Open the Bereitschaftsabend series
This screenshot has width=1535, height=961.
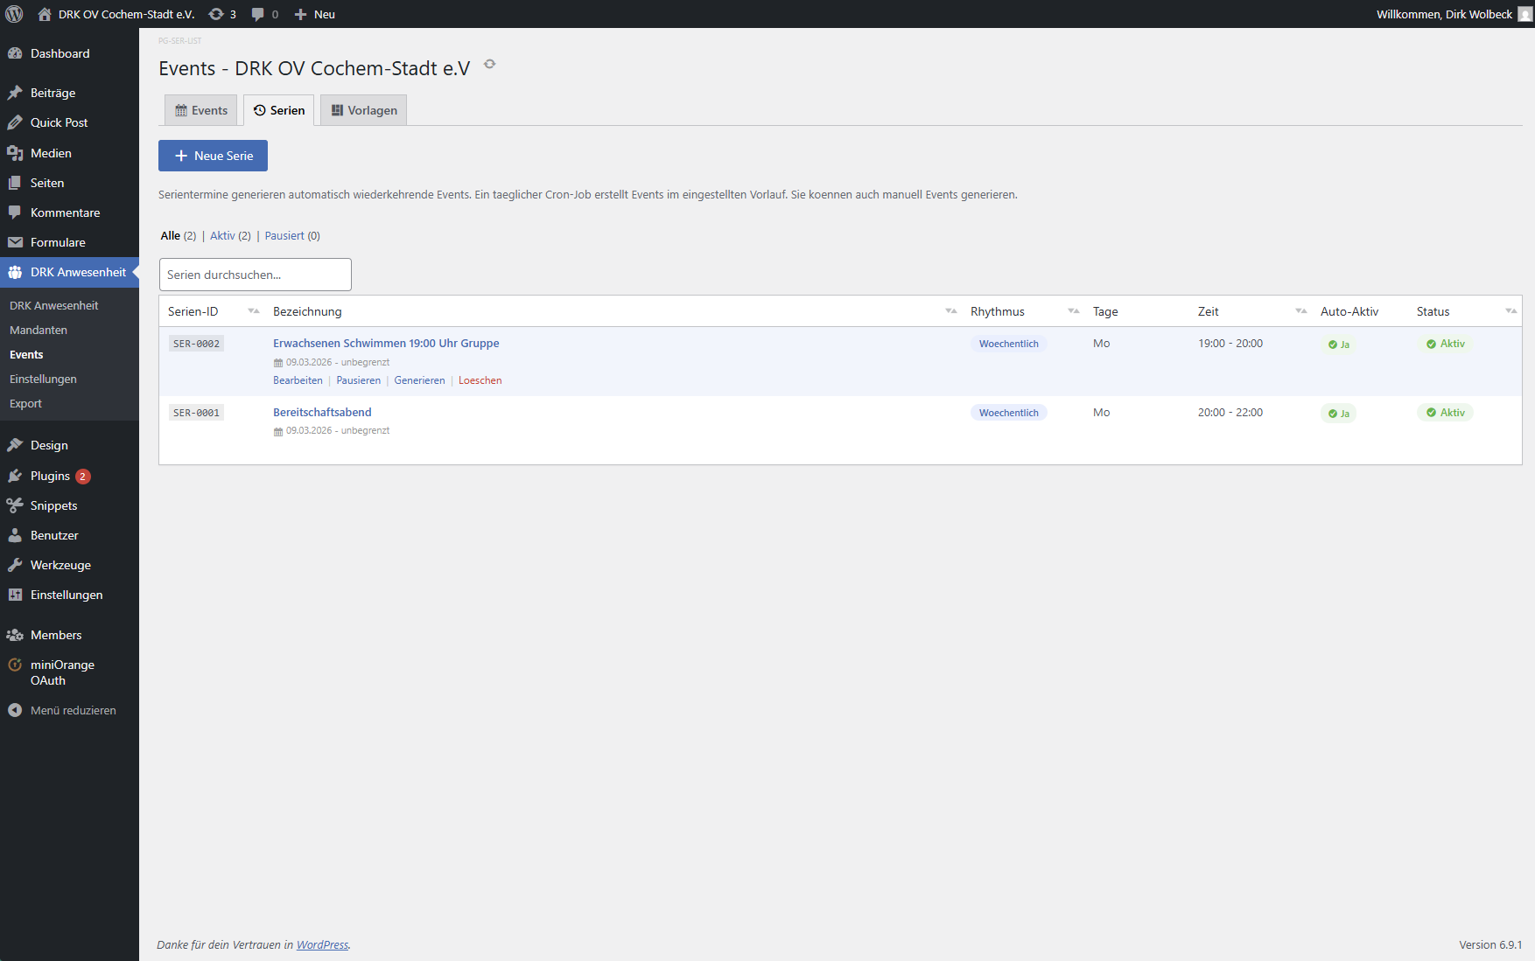[x=322, y=412]
